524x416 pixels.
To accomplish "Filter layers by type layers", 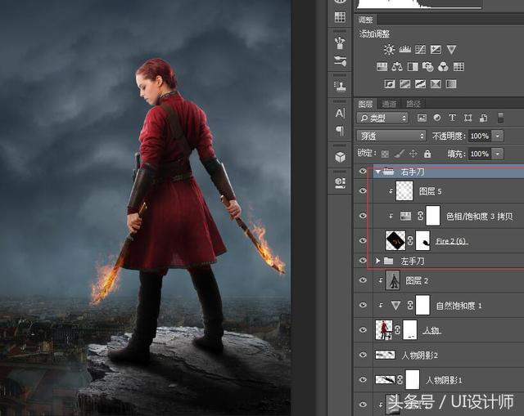I will click(452, 118).
